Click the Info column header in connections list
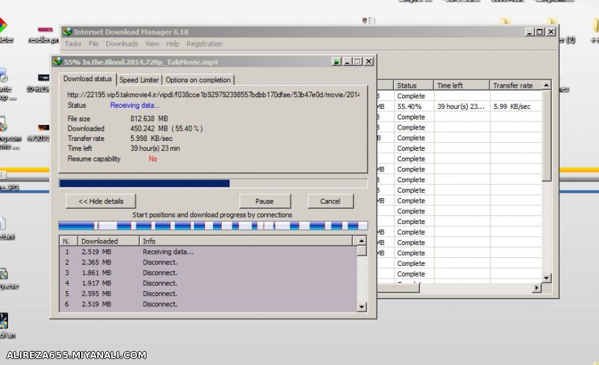 (x=246, y=241)
